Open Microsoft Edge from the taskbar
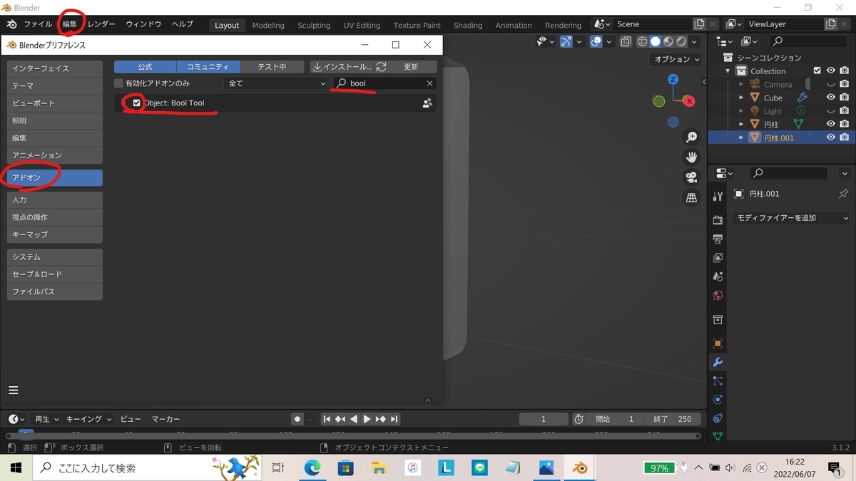This screenshot has width=856, height=481. [x=312, y=467]
